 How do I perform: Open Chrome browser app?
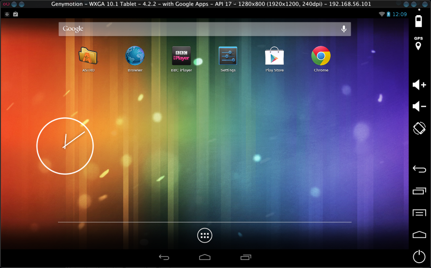[321, 57]
